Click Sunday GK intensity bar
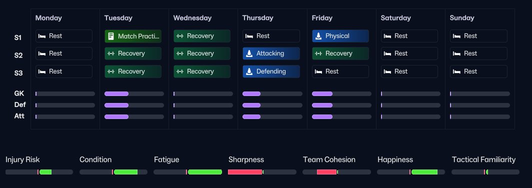The width and height of the screenshot is (532, 188). point(480,93)
